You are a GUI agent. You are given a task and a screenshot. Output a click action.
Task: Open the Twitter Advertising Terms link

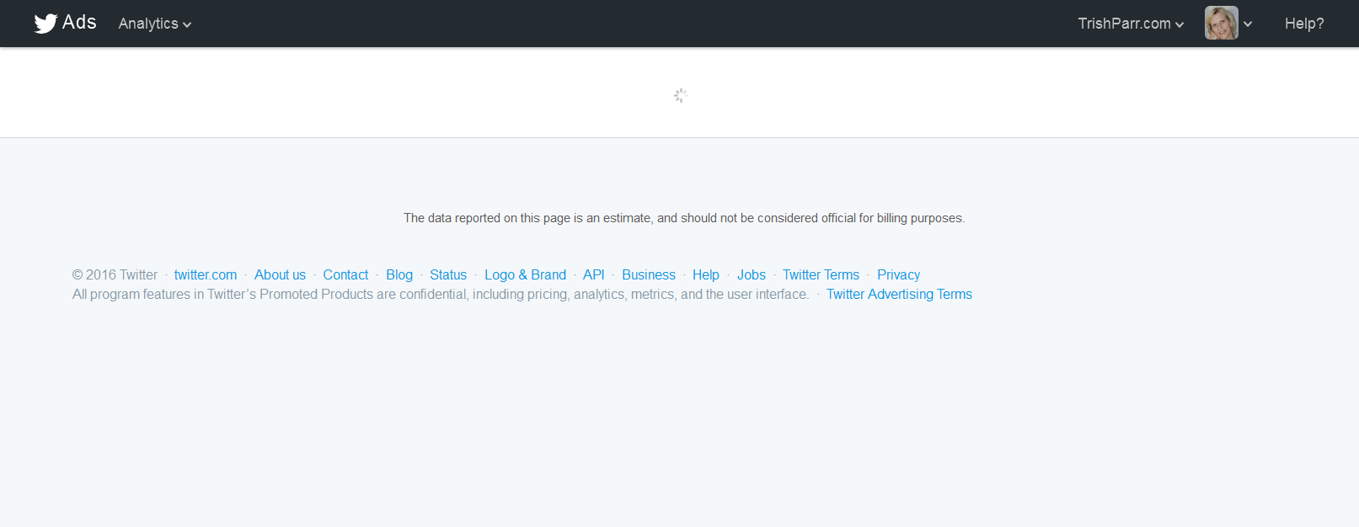[899, 294]
